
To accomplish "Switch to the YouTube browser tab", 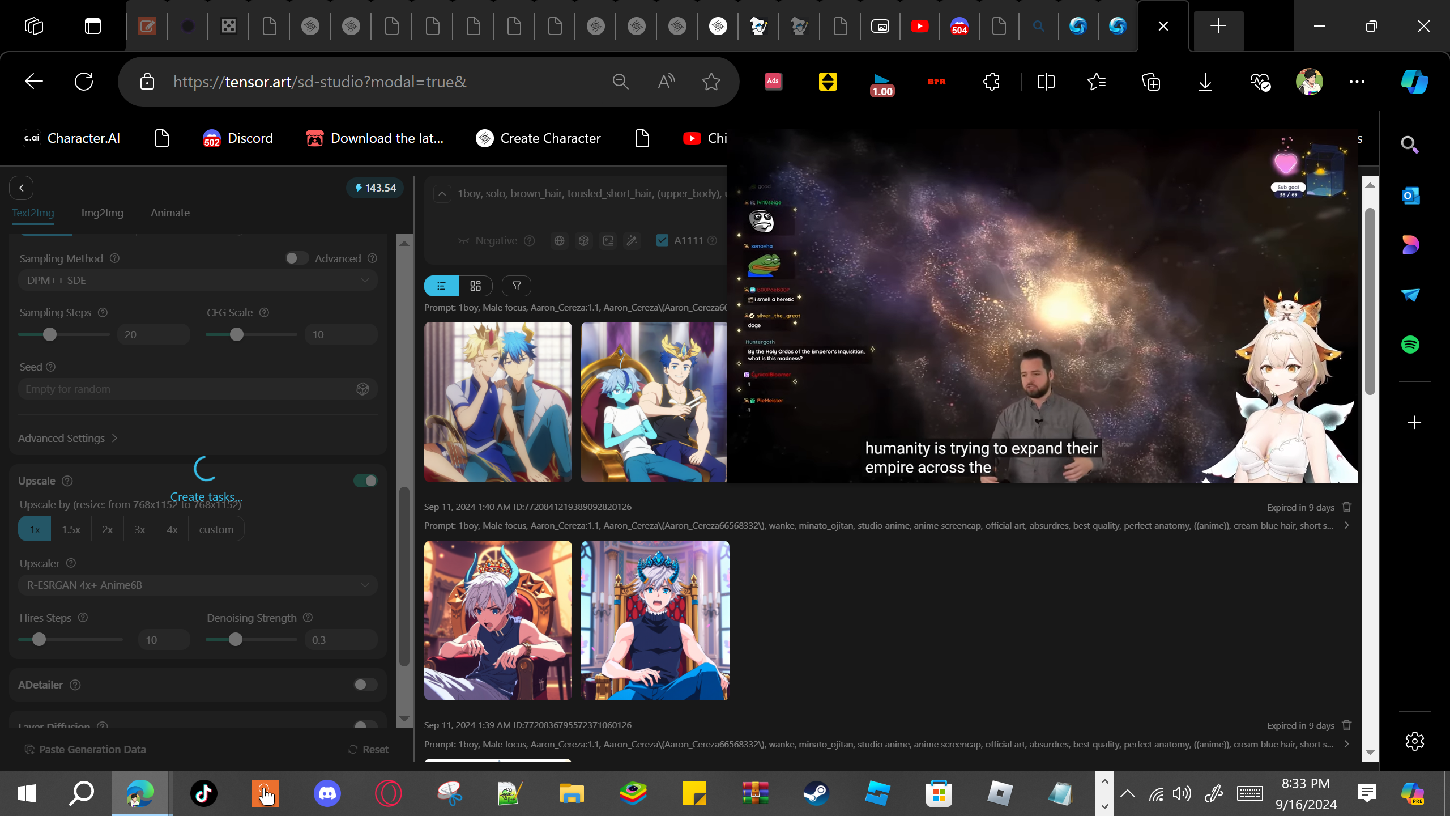I will coord(920,26).
